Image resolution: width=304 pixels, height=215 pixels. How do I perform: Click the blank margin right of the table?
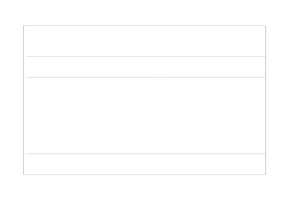tap(285, 100)
